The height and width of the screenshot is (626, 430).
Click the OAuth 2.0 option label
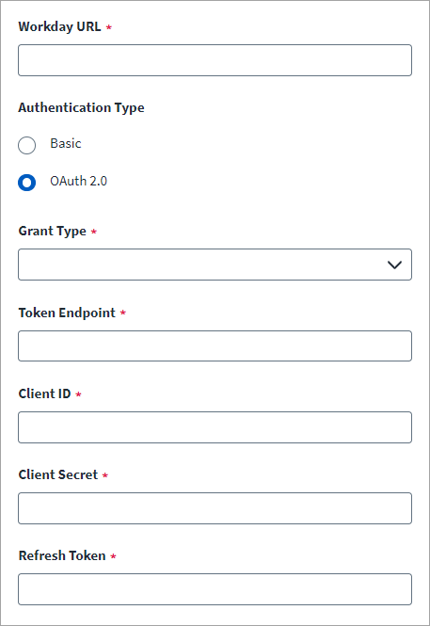[x=79, y=181]
